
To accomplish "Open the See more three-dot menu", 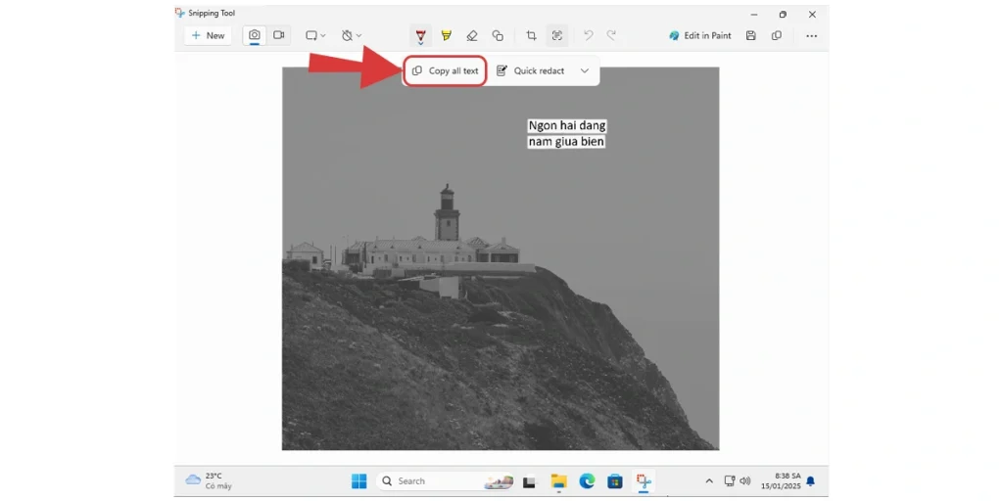I will [x=811, y=35].
